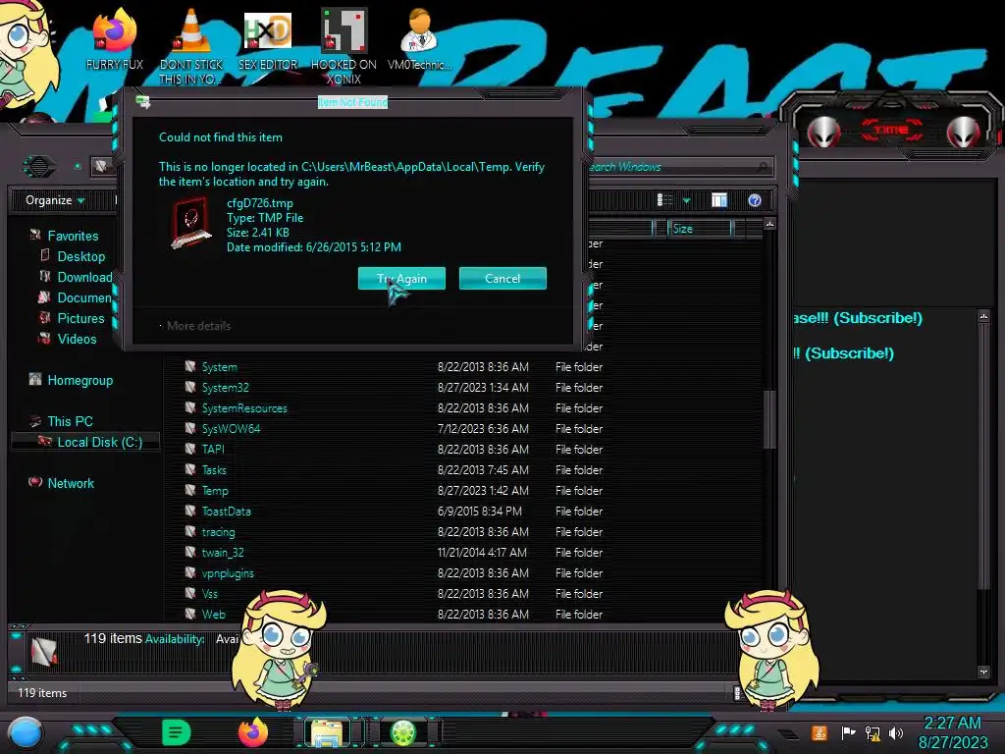The width and height of the screenshot is (1005, 754).
Task: Click the File Explorer taskbar button
Action: tap(327, 732)
